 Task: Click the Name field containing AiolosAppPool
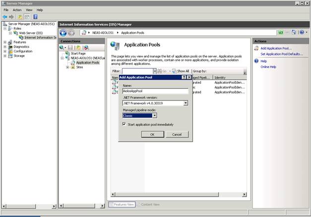[155, 91]
